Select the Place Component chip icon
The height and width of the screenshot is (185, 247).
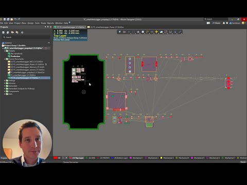click(143, 32)
